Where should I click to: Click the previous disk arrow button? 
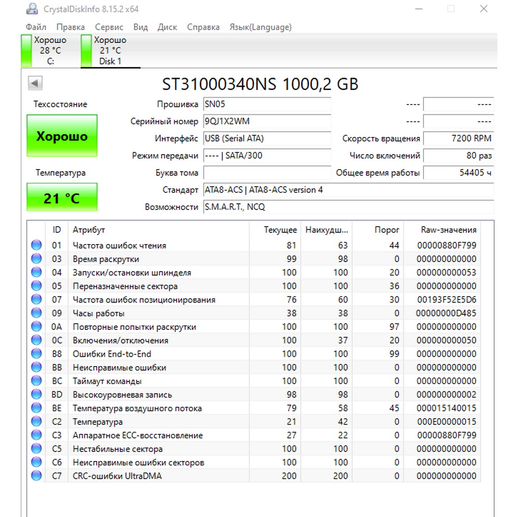[x=35, y=83]
